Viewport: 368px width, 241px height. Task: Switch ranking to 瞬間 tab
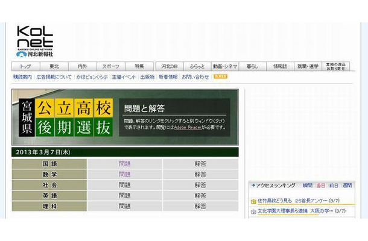308,186
